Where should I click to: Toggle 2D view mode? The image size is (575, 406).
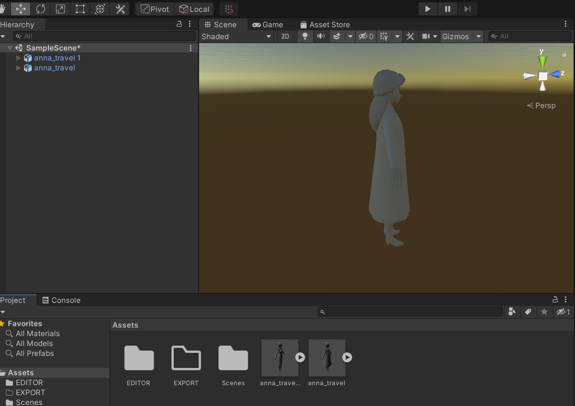(285, 36)
